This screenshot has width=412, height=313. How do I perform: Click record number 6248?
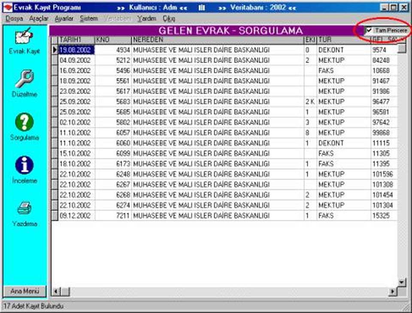tap(113, 175)
